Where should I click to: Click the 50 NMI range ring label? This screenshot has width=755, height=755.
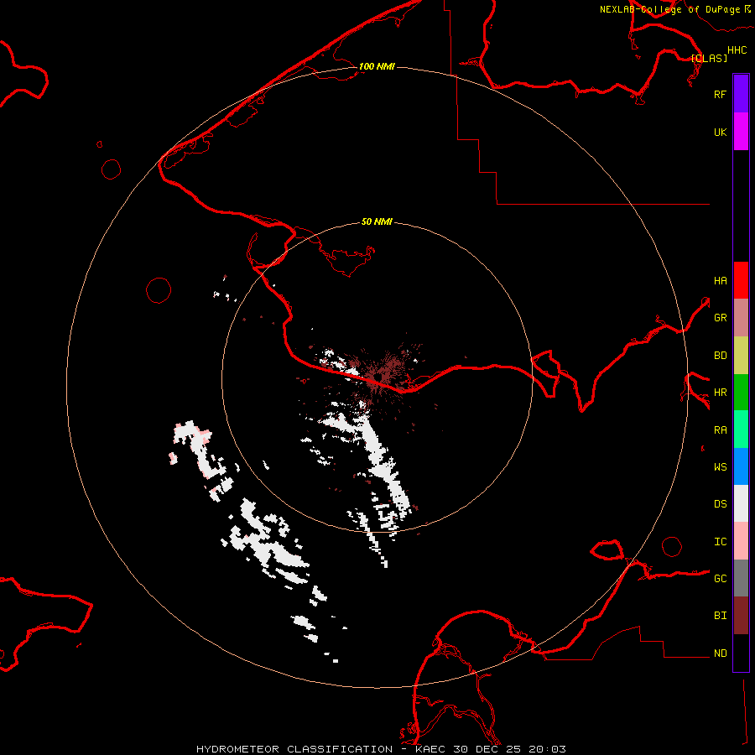click(377, 221)
